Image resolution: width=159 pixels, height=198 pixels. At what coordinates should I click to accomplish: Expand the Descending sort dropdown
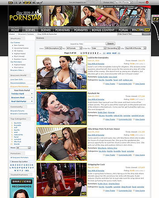[x=114, y=48]
